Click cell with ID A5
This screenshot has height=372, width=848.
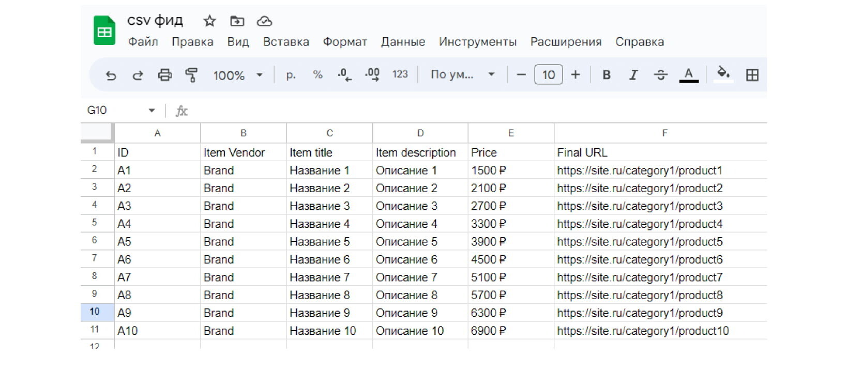coord(157,241)
